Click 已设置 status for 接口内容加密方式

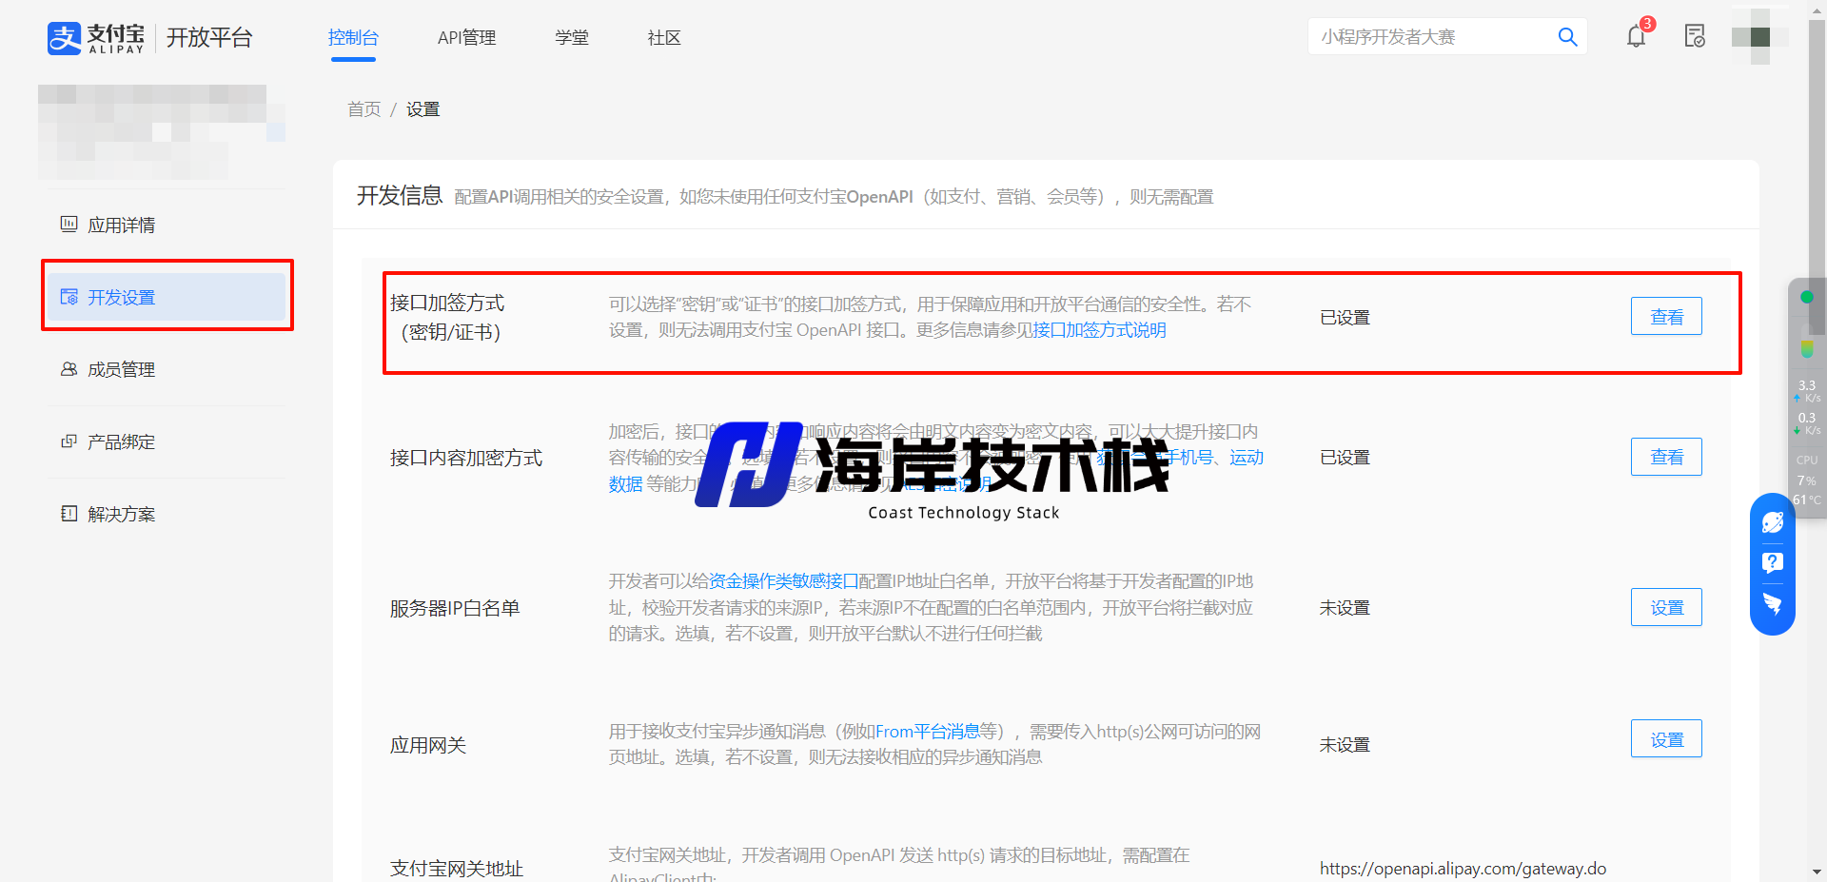(1345, 457)
